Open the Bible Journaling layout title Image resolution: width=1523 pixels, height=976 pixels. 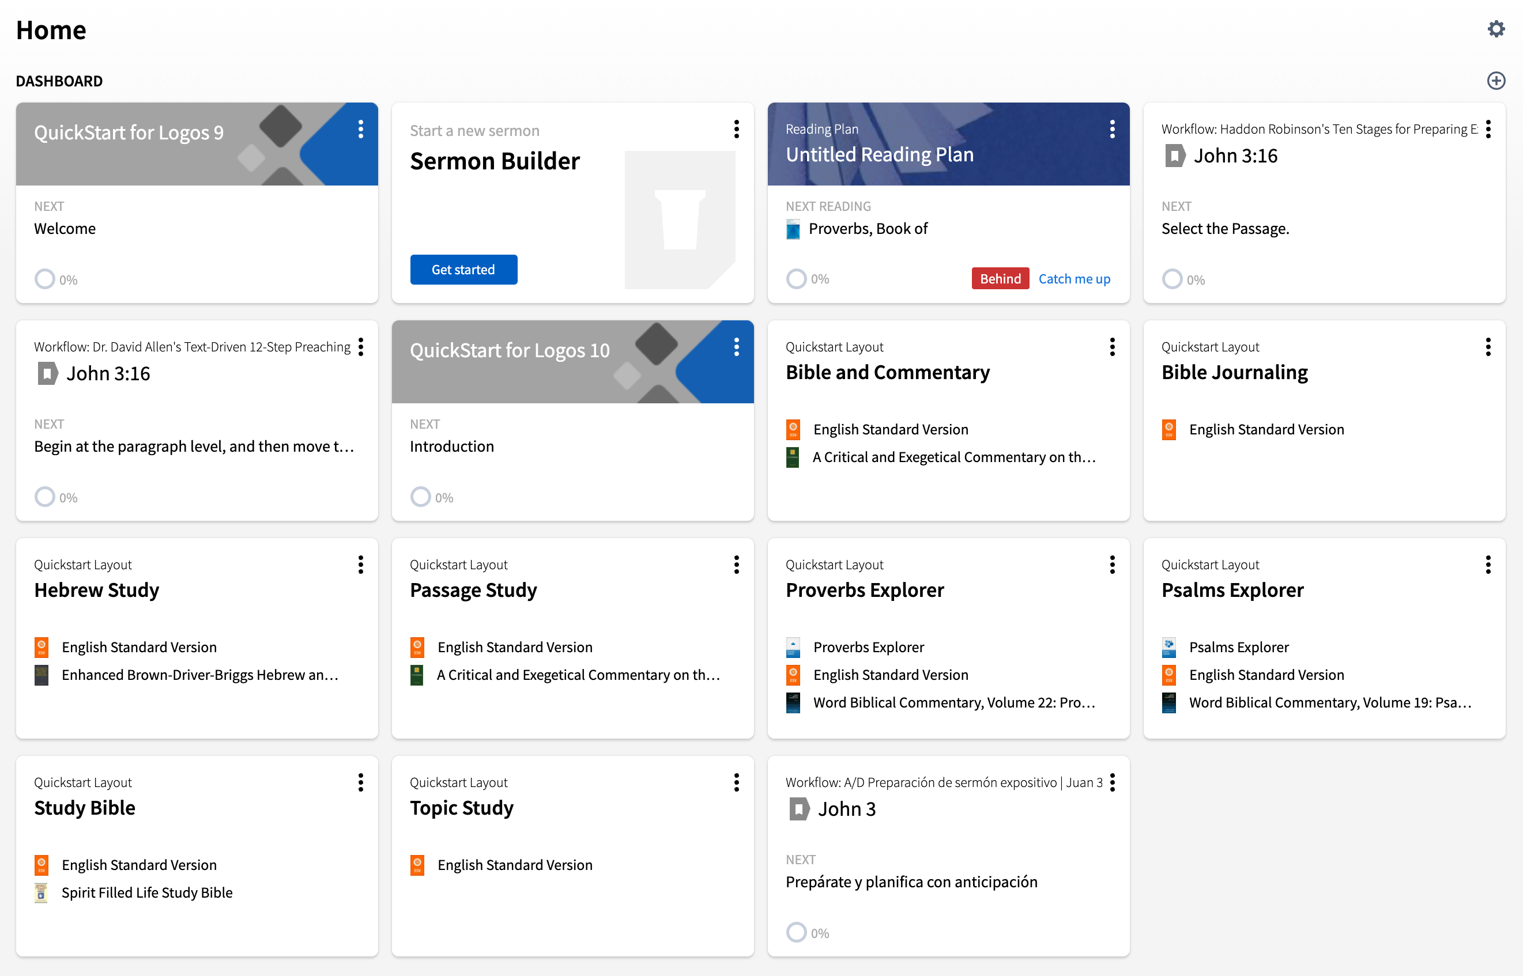coord(1235,373)
